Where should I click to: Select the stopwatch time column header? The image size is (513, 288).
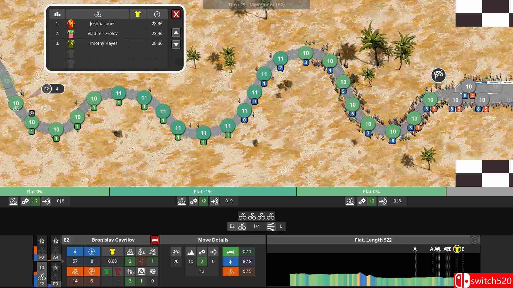coord(157,14)
